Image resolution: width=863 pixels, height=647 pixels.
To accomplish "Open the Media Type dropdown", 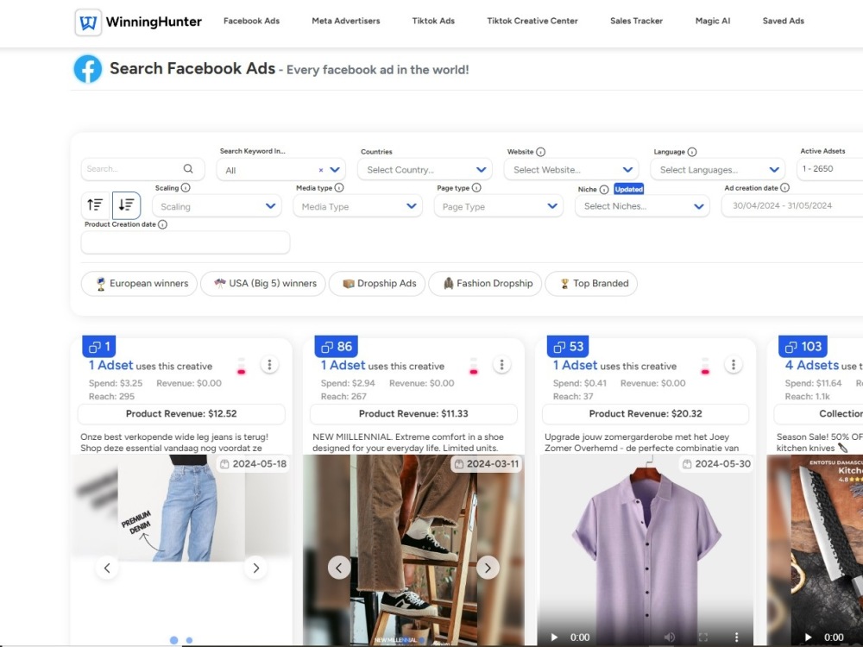I will 358,206.
